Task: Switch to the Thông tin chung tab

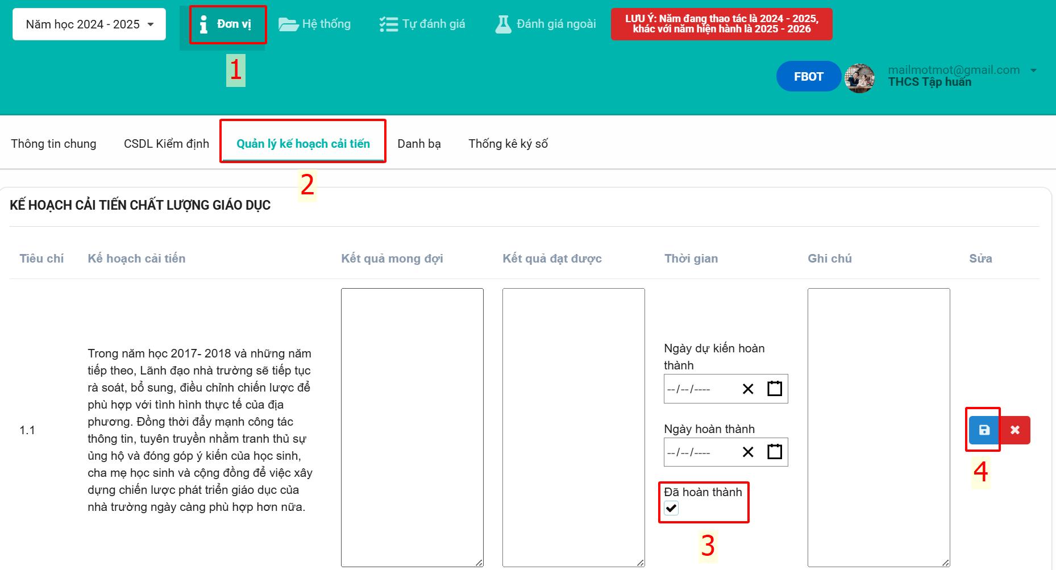Action: pos(53,144)
